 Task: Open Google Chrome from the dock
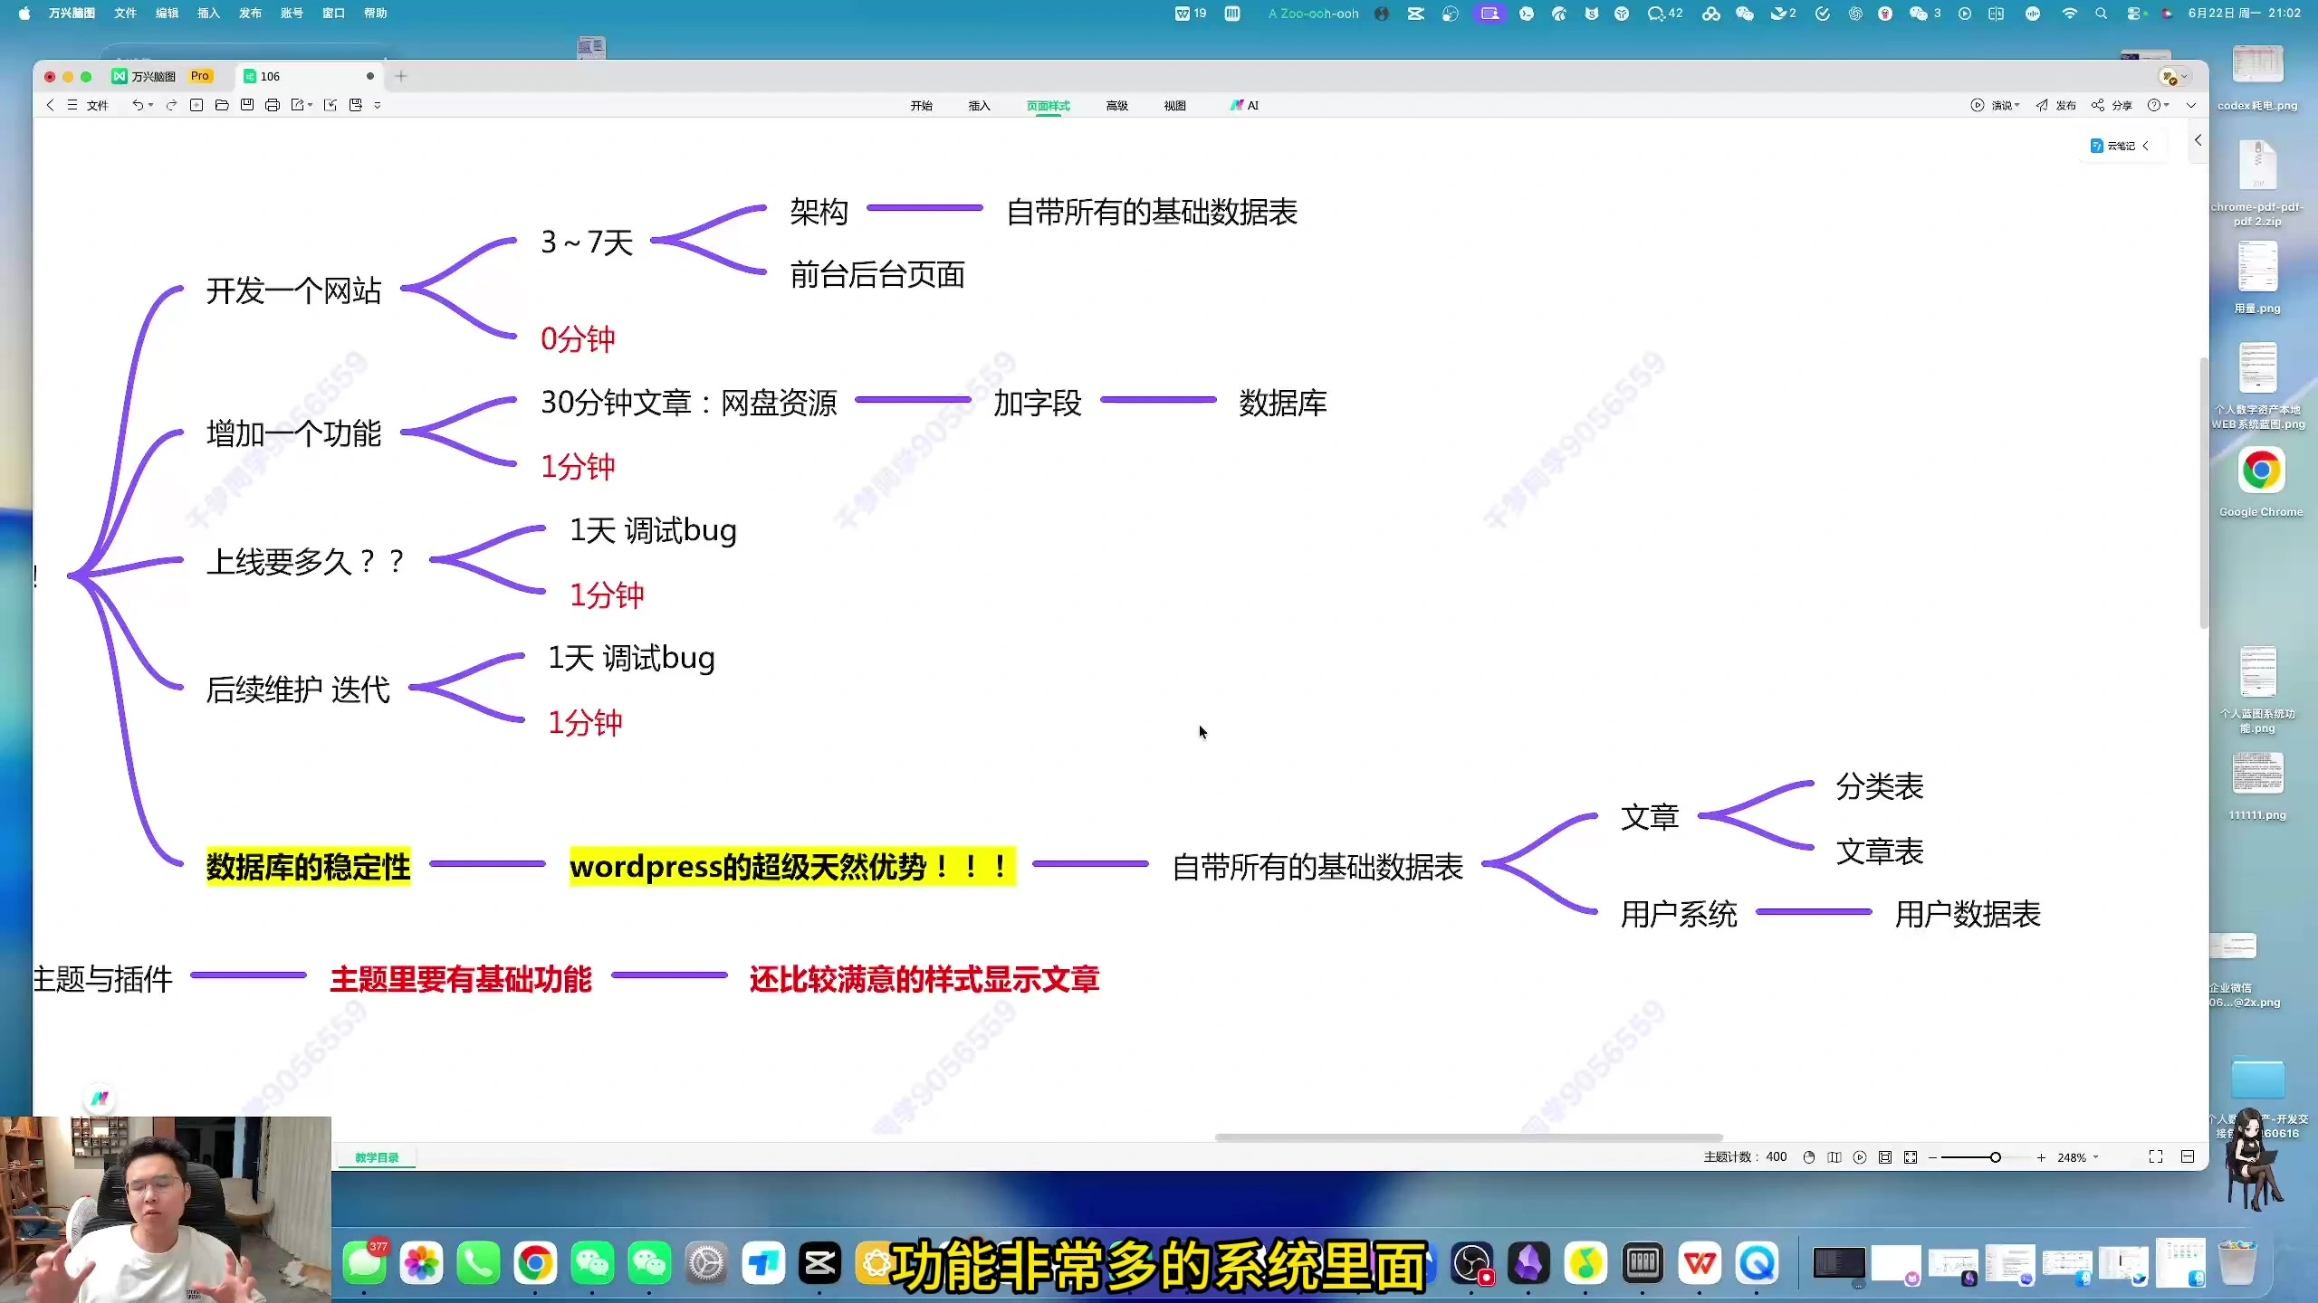click(x=535, y=1263)
